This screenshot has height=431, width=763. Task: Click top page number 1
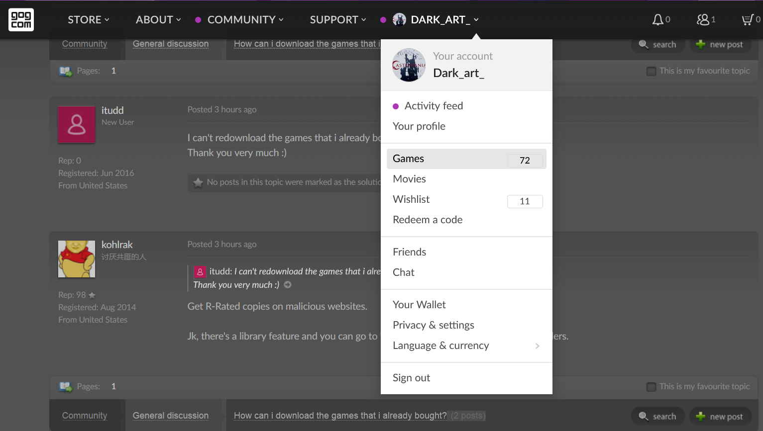point(113,71)
